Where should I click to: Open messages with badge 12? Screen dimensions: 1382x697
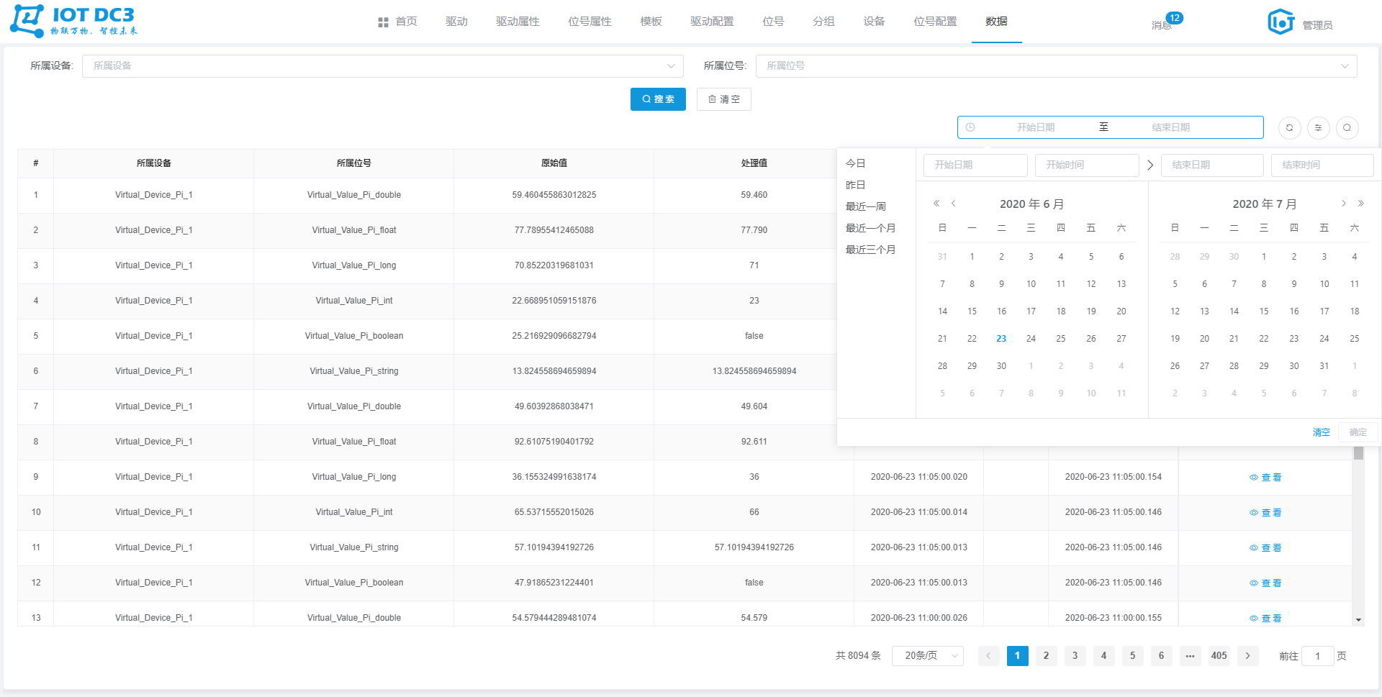(x=1165, y=22)
